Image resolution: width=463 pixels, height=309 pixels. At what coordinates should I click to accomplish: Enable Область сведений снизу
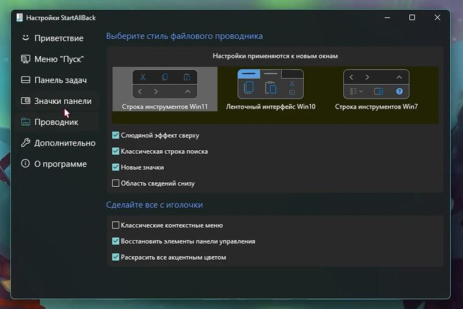tap(115, 183)
